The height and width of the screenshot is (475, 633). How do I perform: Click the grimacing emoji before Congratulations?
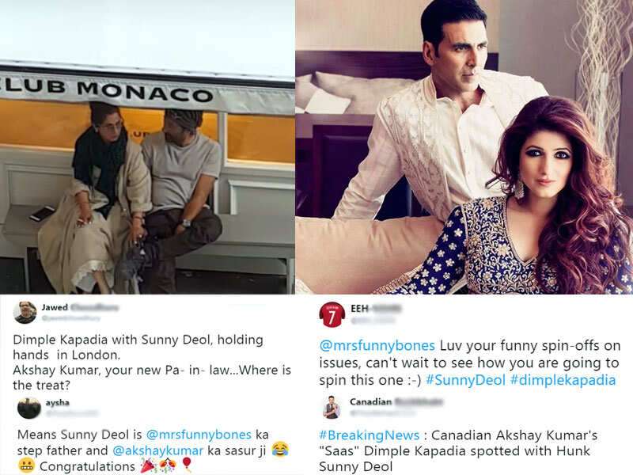pos(26,465)
